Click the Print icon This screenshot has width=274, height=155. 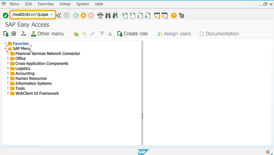pyautogui.click(x=100, y=15)
